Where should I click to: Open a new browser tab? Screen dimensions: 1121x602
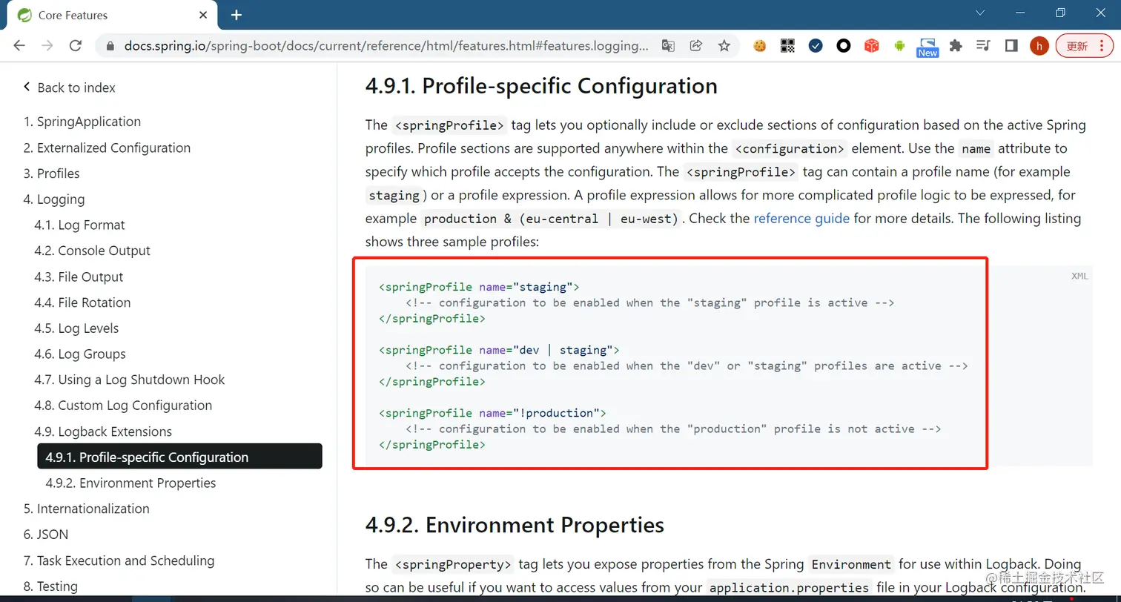[x=237, y=15]
